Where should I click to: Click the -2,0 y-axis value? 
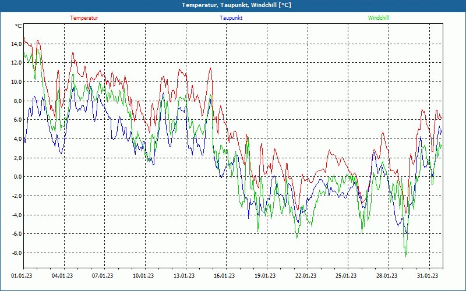pos(17,196)
